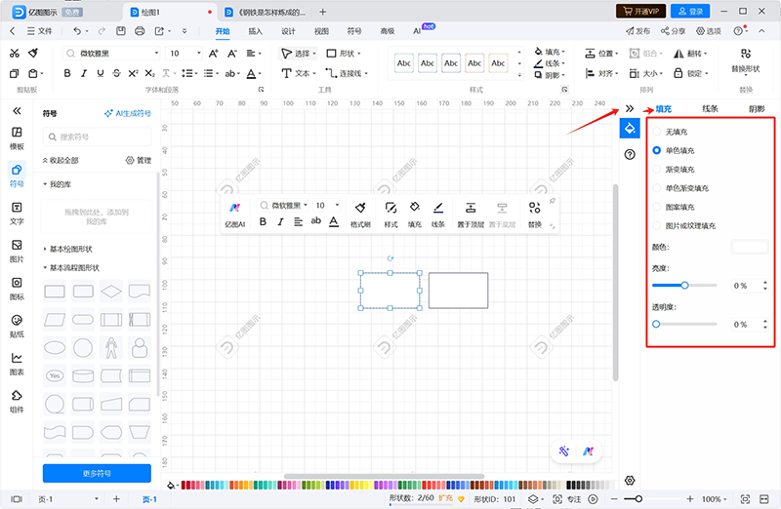Click the fill bucket icon in the right panel strip
781x509 pixels.
[630, 129]
